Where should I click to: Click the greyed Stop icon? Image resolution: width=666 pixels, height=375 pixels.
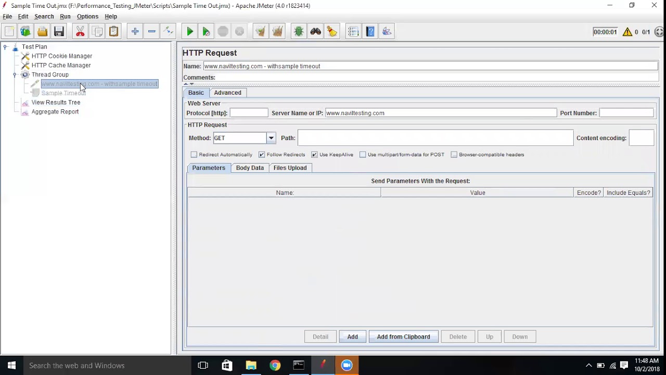(x=223, y=32)
